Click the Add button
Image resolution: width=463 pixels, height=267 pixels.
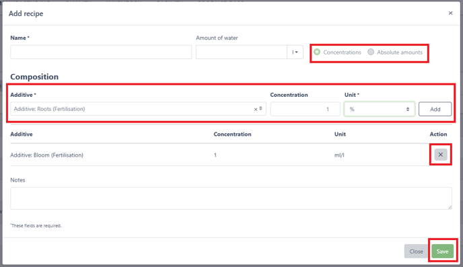point(435,109)
